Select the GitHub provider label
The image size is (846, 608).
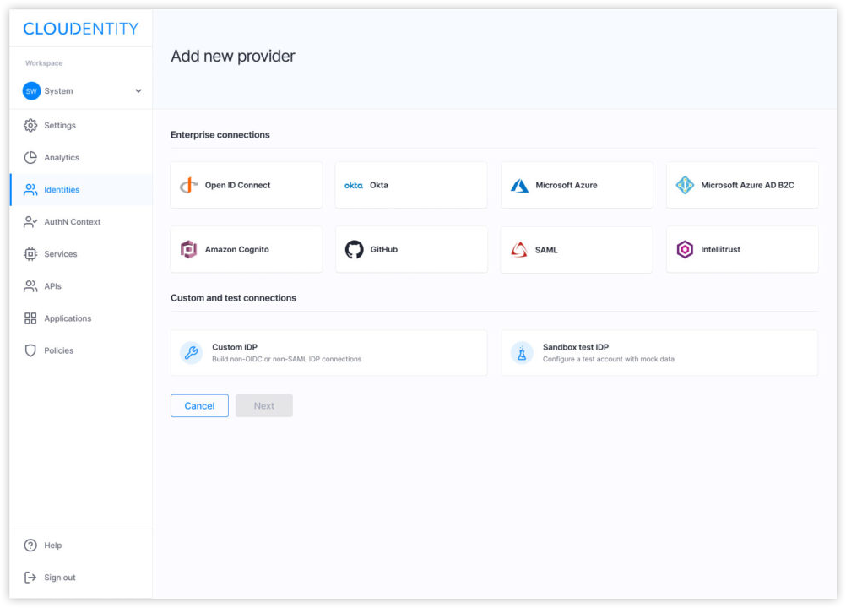(383, 249)
